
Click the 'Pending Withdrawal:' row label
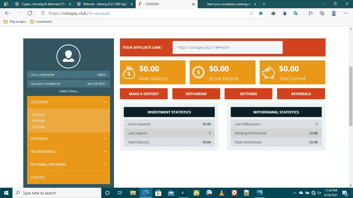[251, 133]
